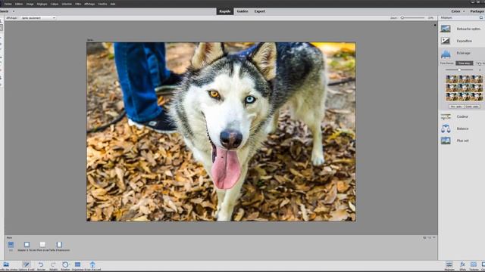This screenshot has height=272, width=485.
Task: Show the Réglages panel button
Action: [449, 266]
